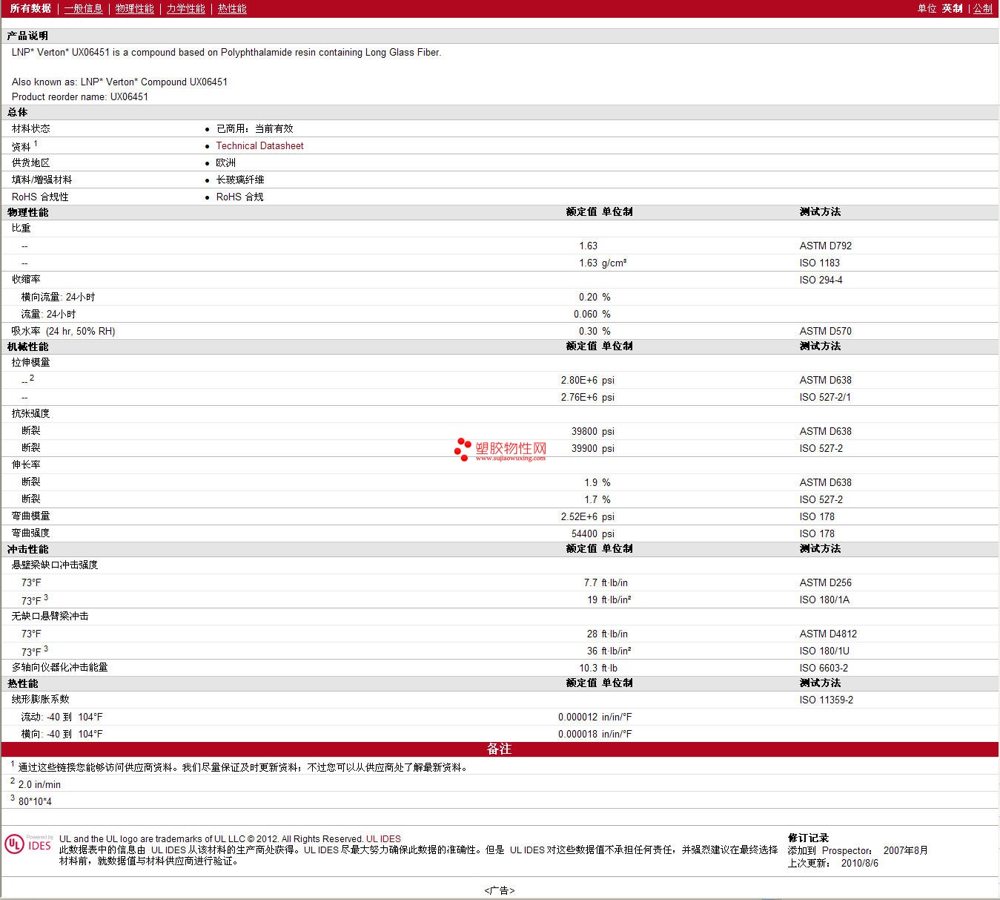1000x900 pixels.
Task: Click the 产品说明 section header
Action: [x=27, y=36]
